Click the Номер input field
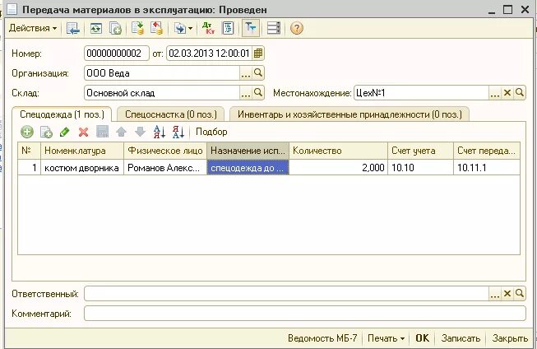This screenshot has width=537, height=349. 117,54
